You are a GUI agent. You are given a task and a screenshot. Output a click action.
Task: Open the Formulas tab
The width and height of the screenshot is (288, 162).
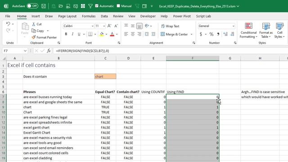(x=89, y=16)
